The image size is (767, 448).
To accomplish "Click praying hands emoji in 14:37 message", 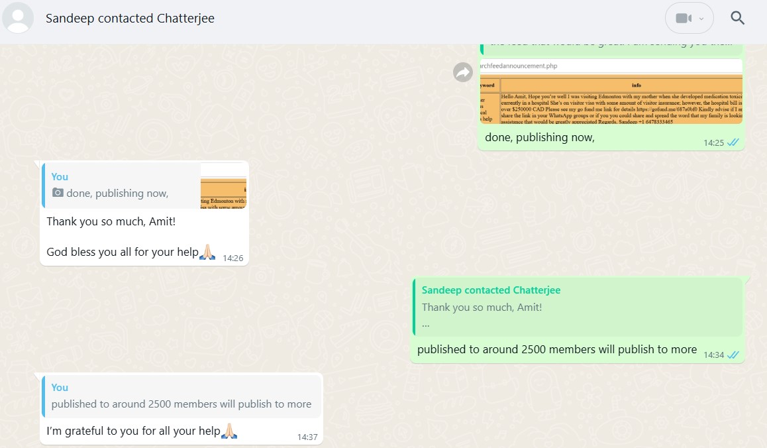I will tap(229, 431).
